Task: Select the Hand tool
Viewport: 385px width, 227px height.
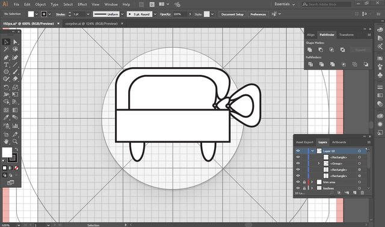Action: 6,142
